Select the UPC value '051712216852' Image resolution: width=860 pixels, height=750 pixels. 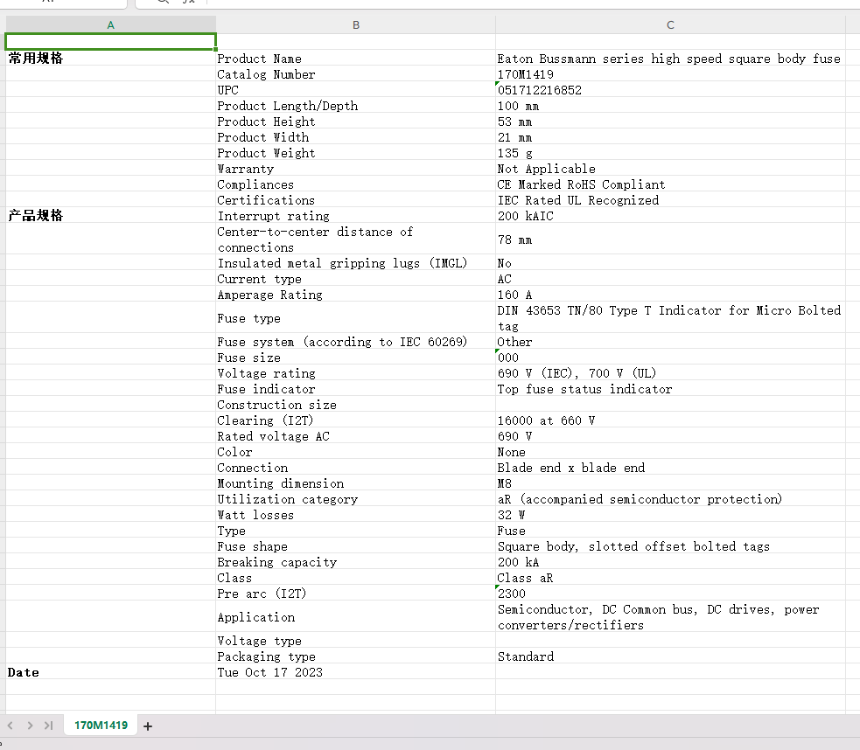pos(670,90)
